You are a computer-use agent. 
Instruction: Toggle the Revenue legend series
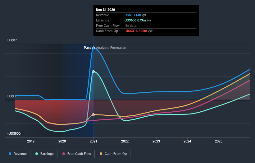coord(18,154)
